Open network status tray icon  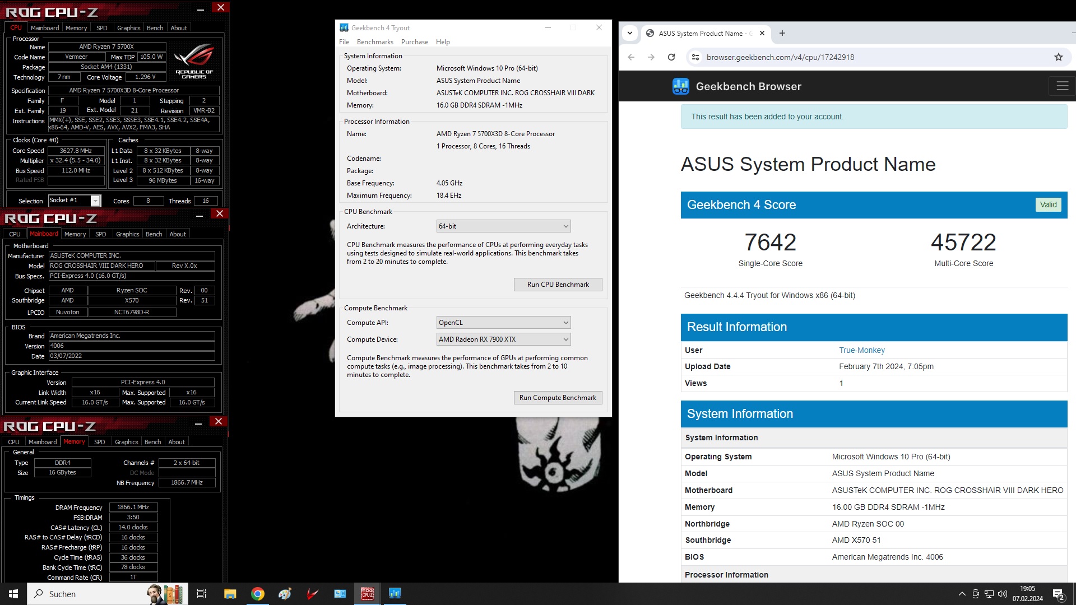(x=989, y=594)
